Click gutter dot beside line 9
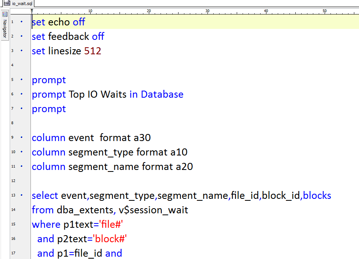The width and height of the screenshot is (359, 259). coord(21,138)
